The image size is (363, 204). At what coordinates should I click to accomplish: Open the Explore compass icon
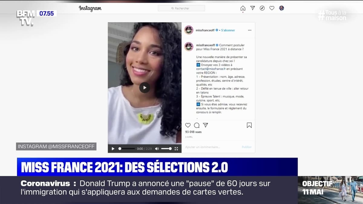pyautogui.click(x=262, y=8)
